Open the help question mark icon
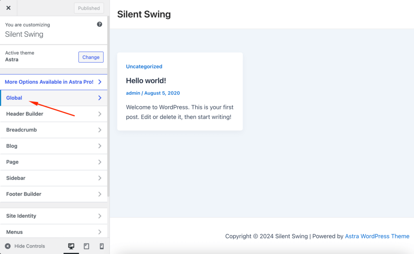 (x=99, y=24)
